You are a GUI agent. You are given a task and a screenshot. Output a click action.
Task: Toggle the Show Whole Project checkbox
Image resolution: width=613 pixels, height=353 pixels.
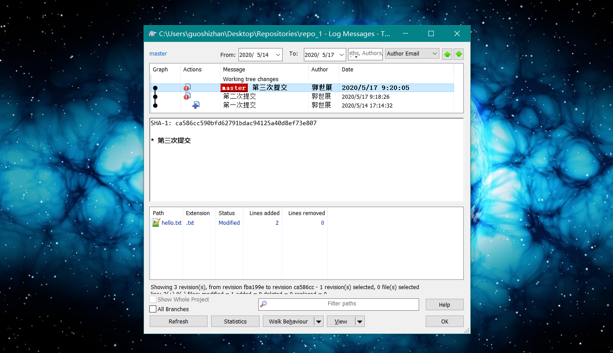point(153,300)
